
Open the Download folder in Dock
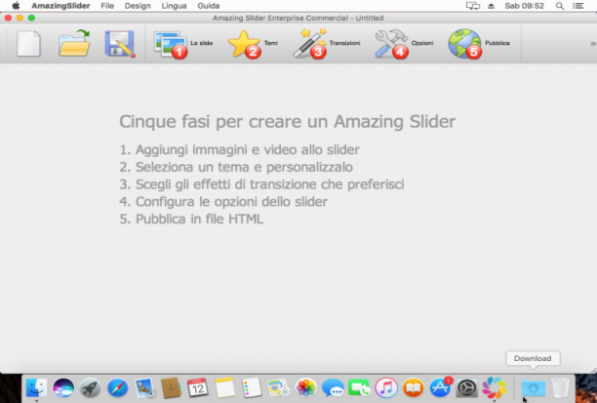click(533, 388)
